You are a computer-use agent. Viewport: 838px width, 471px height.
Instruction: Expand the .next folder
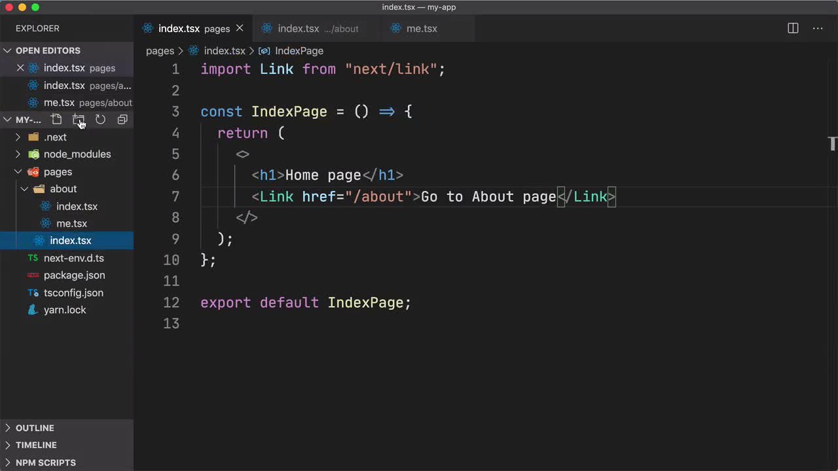tap(18, 137)
